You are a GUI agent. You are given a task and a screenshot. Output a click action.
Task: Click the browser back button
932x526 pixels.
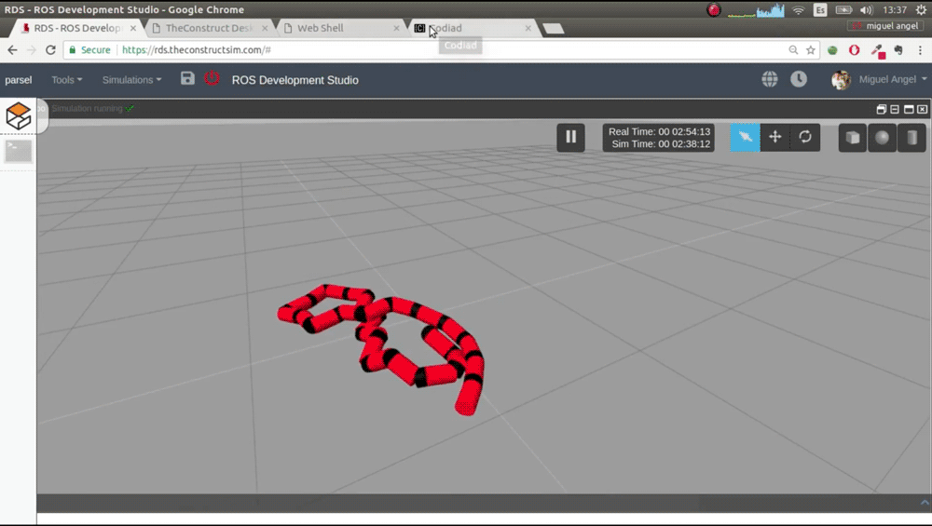[x=12, y=50]
